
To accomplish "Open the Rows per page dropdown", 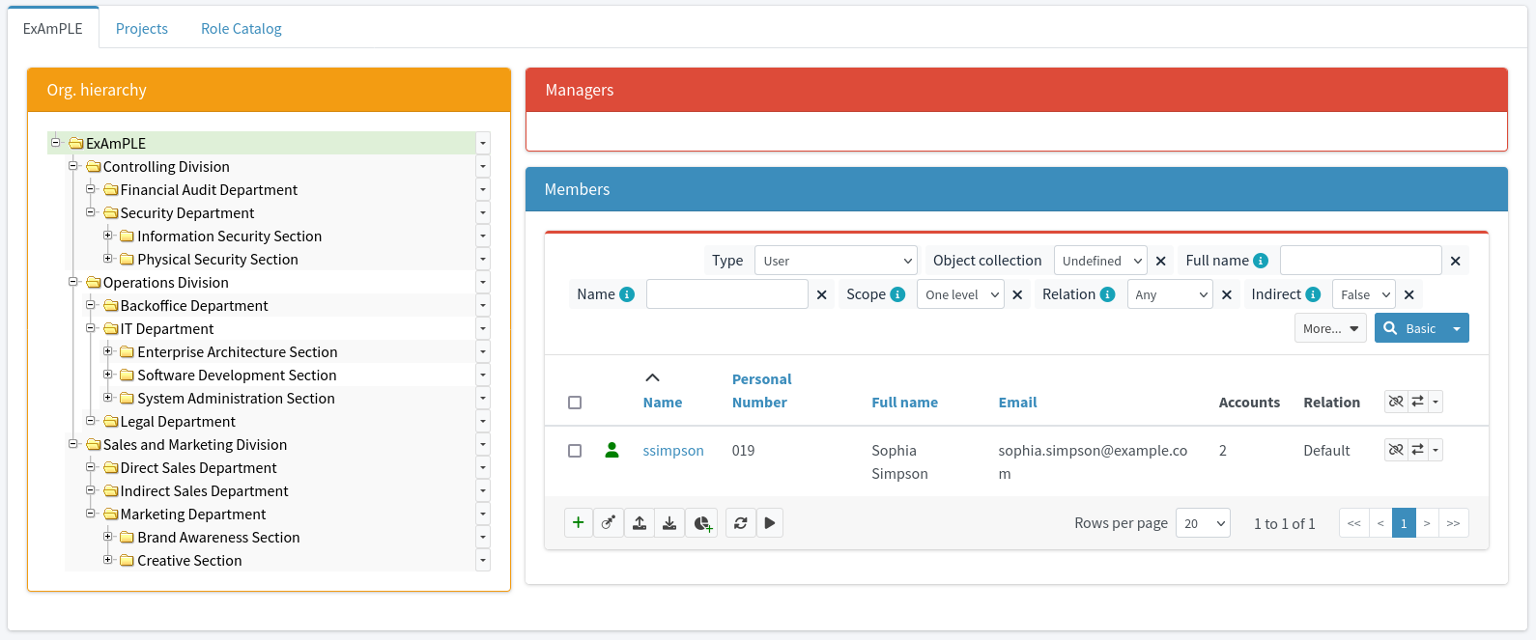I will [1203, 523].
